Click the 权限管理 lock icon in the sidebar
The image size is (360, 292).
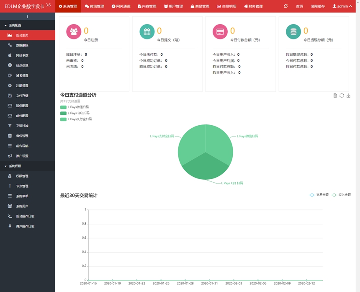(9, 176)
